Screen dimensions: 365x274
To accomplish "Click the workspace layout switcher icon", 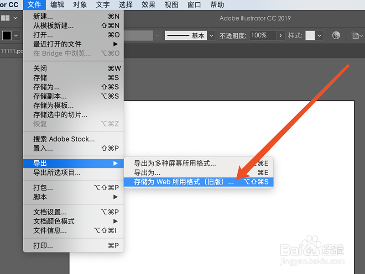I will click(5, 18).
